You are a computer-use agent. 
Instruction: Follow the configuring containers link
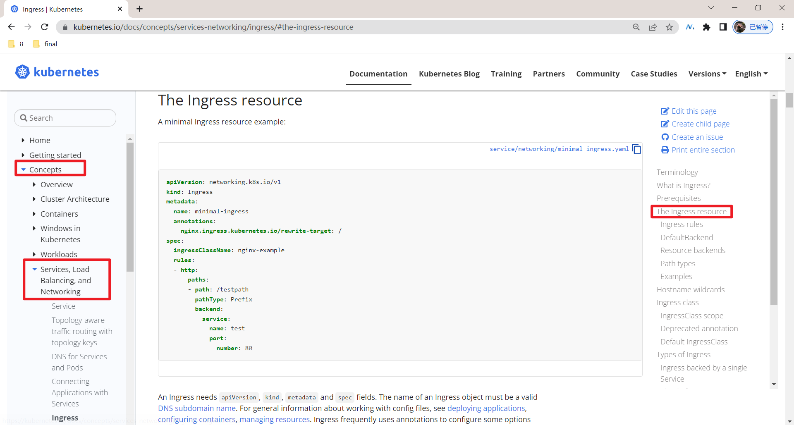click(196, 419)
